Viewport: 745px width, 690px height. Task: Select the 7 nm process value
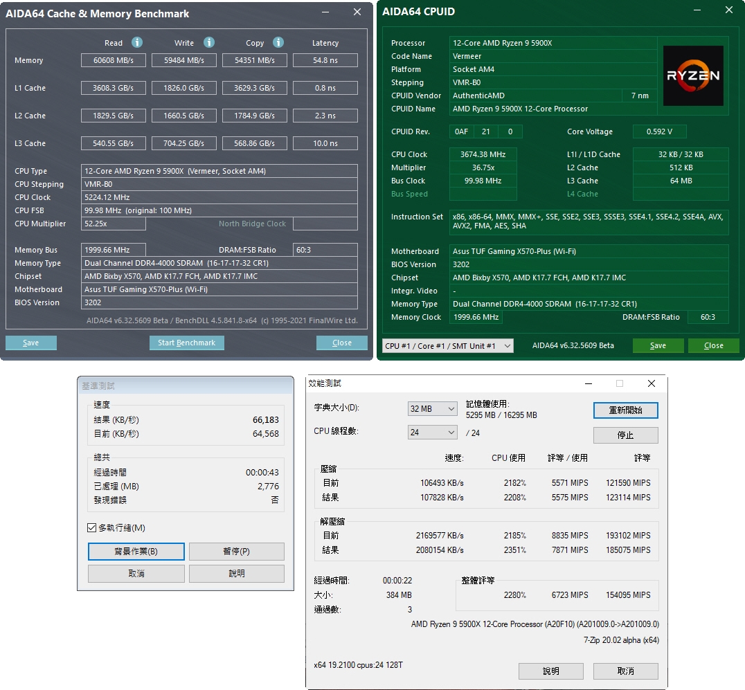click(x=640, y=96)
